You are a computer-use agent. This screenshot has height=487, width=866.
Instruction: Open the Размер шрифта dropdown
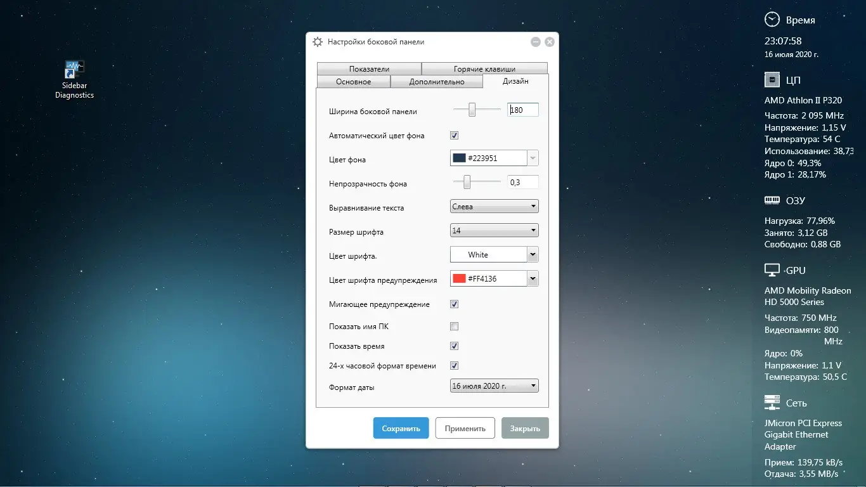pos(494,230)
